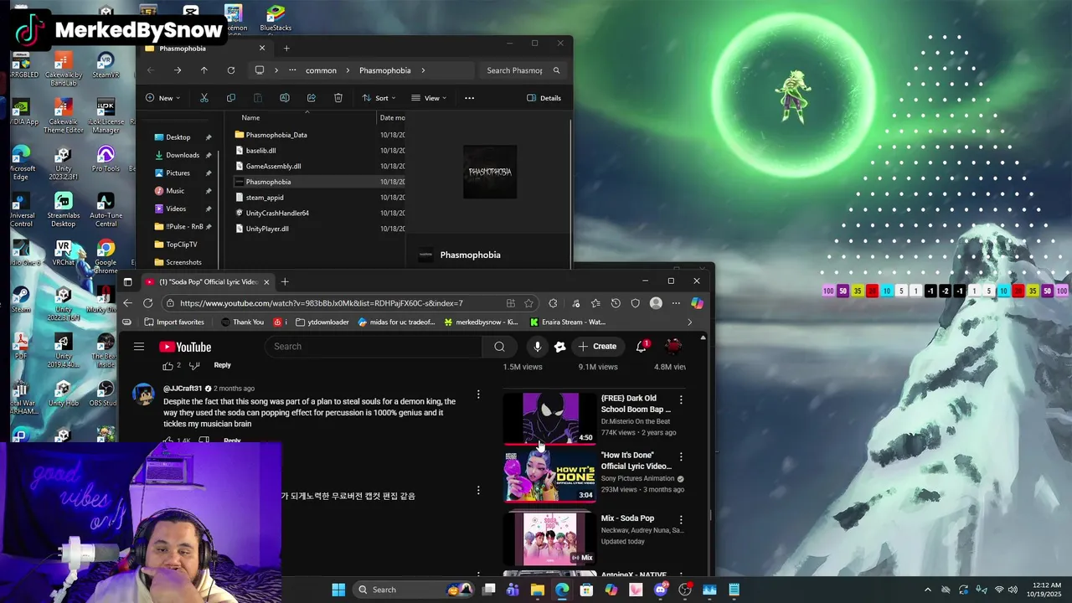Open Microsoft Store from the taskbar
This screenshot has height=603, width=1072.
coord(586,590)
